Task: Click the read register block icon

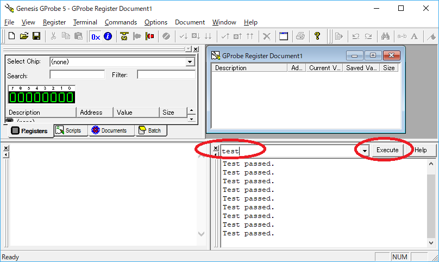Action: (196, 36)
